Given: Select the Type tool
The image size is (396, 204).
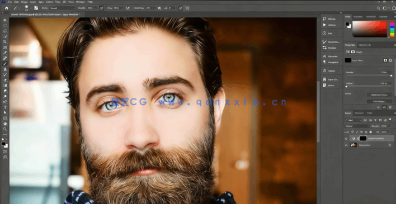Looking at the screenshot, I should pyautogui.click(x=5, y=107).
